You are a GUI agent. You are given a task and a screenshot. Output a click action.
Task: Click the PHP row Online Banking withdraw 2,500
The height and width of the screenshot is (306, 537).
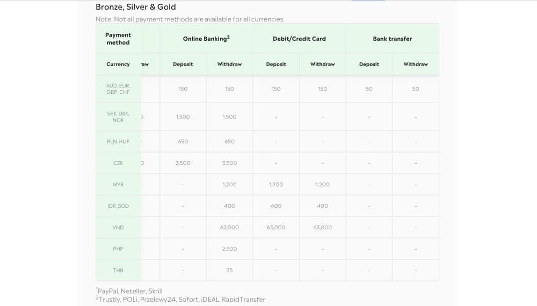[x=229, y=249]
